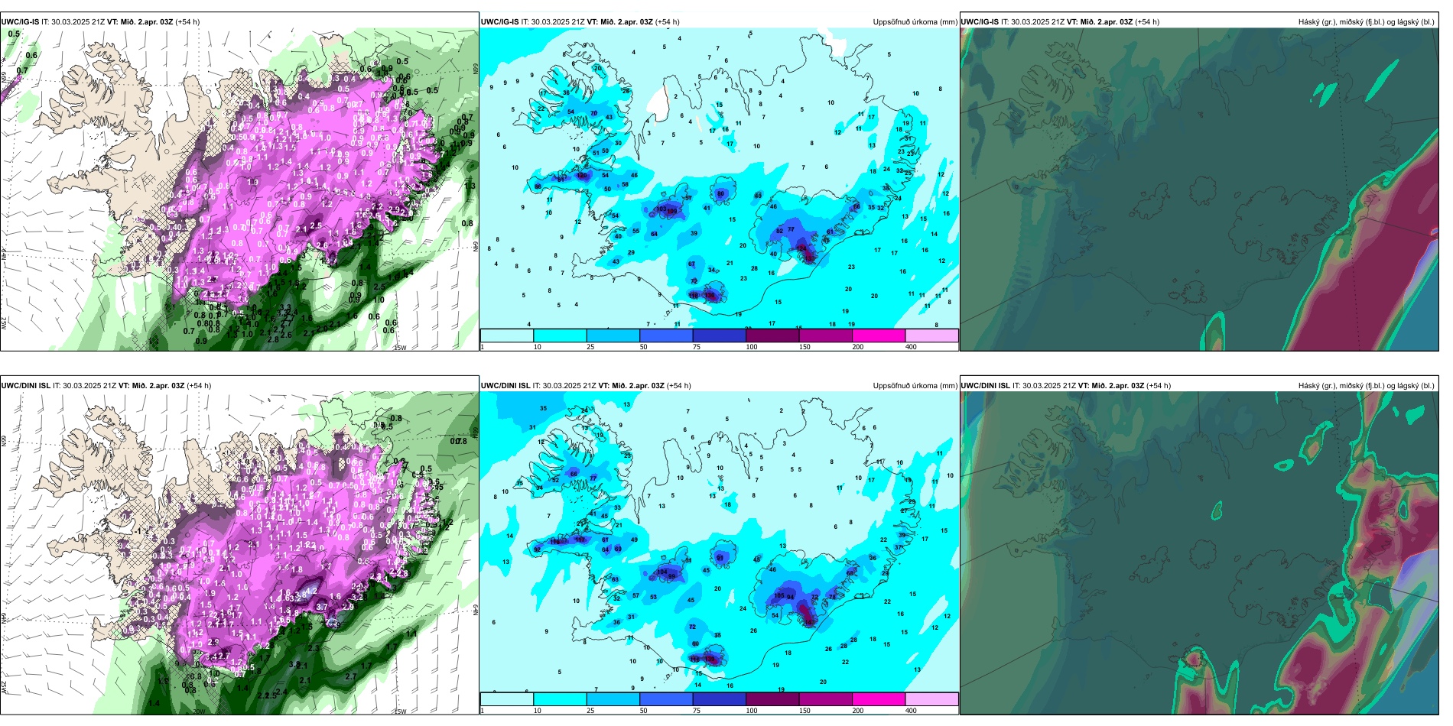
Task: Open the DINI ISL wind and snowfall map panel
Action: 239,553
